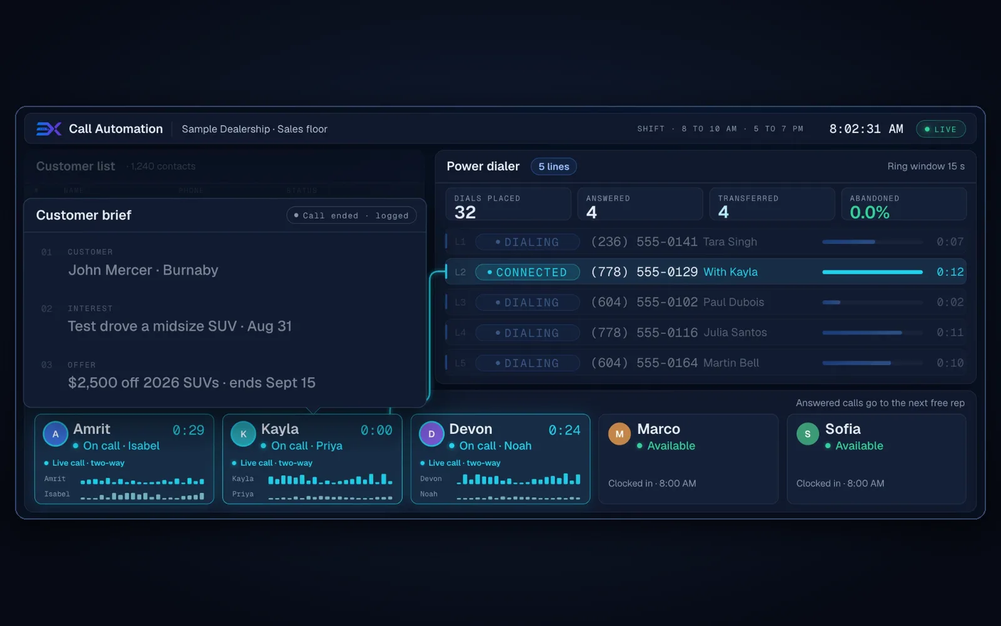This screenshot has width=1001, height=626.
Task: Open the Abandoned stat card
Action: pyautogui.click(x=904, y=204)
